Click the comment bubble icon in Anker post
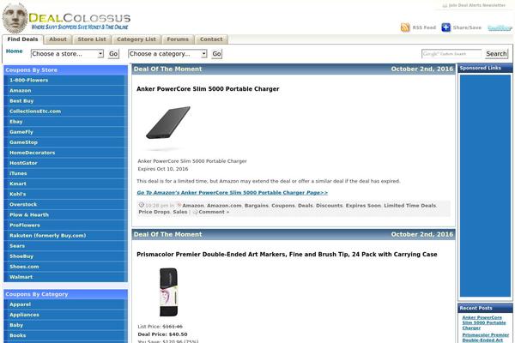Image resolution: width=515 pixels, height=343 pixels. point(195,212)
